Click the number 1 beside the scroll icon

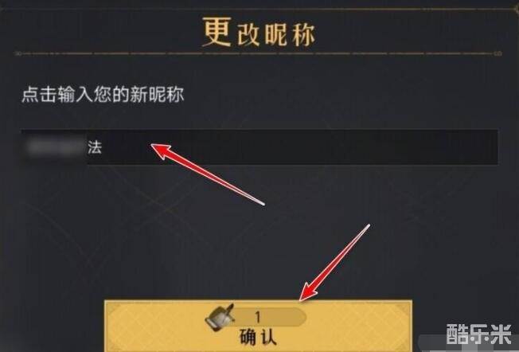pos(258,317)
